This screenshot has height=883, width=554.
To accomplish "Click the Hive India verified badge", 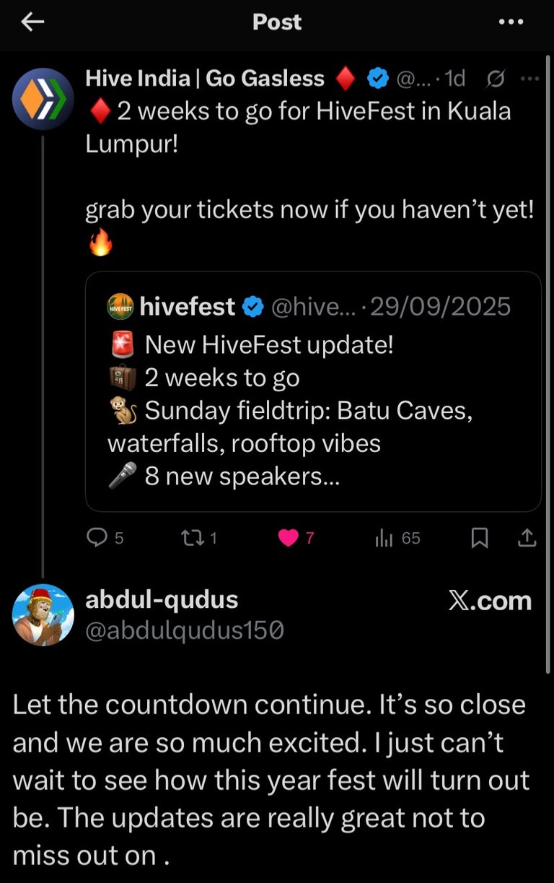I will 379,78.
